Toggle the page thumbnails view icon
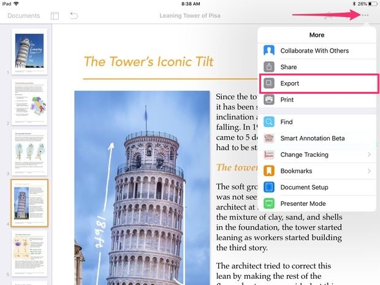Viewport: 380px width, 285px height. coord(55,16)
